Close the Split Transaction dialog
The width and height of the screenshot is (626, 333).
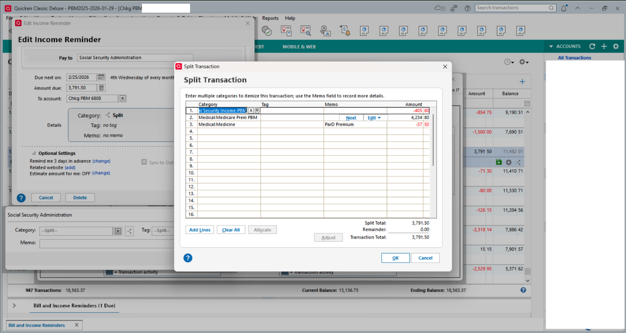445,67
